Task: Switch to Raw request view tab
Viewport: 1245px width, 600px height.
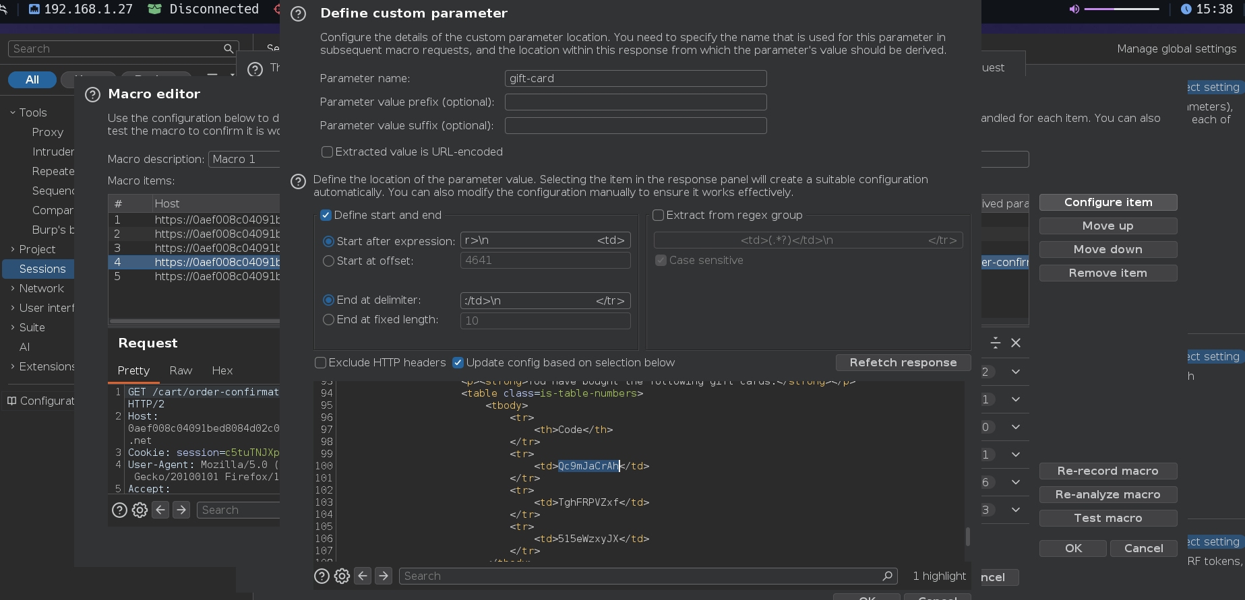Action: (181, 371)
